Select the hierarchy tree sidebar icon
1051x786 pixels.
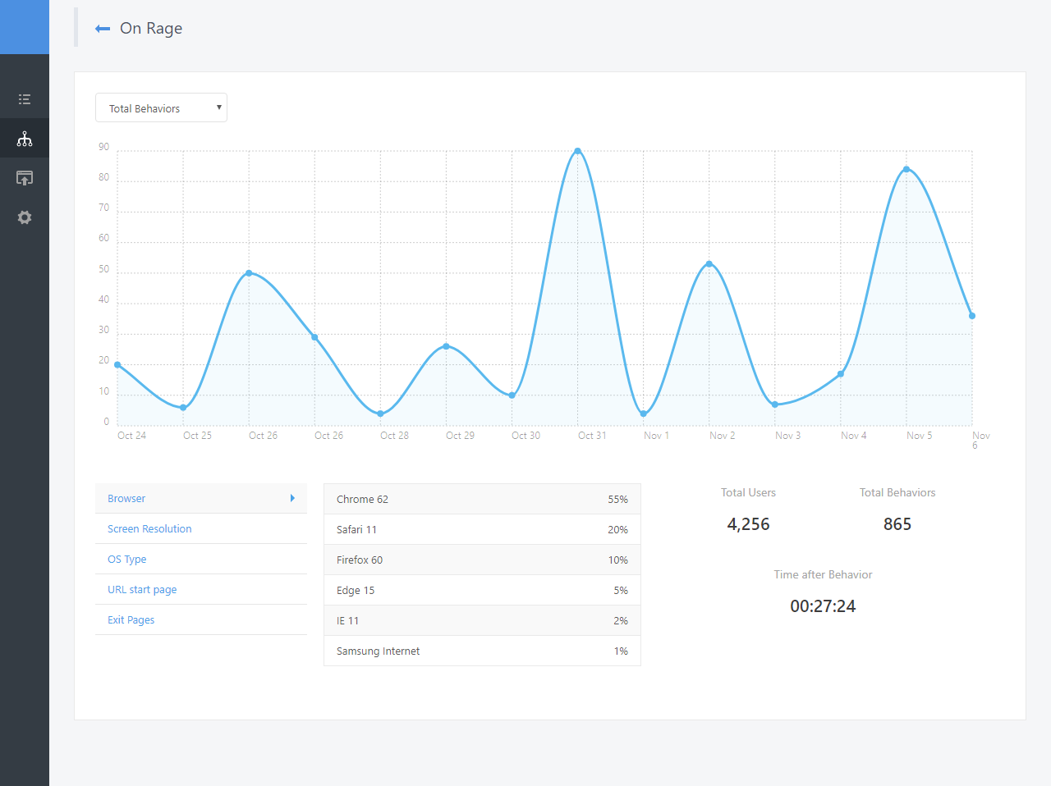coord(25,139)
